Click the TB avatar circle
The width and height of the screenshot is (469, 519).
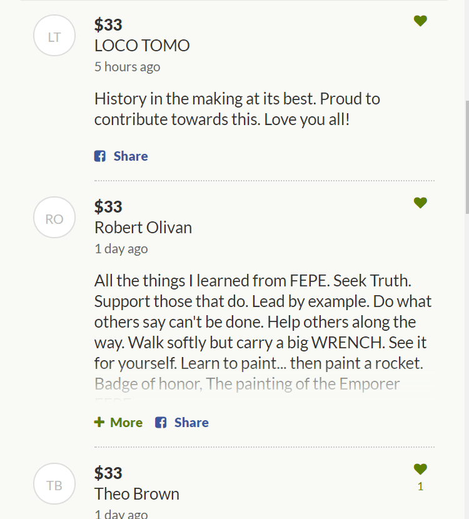[x=54, y=485]
